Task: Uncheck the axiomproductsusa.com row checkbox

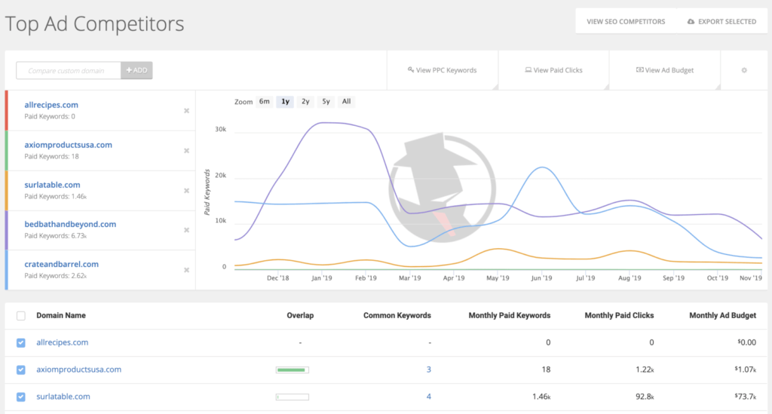Action: click(20, 370)
